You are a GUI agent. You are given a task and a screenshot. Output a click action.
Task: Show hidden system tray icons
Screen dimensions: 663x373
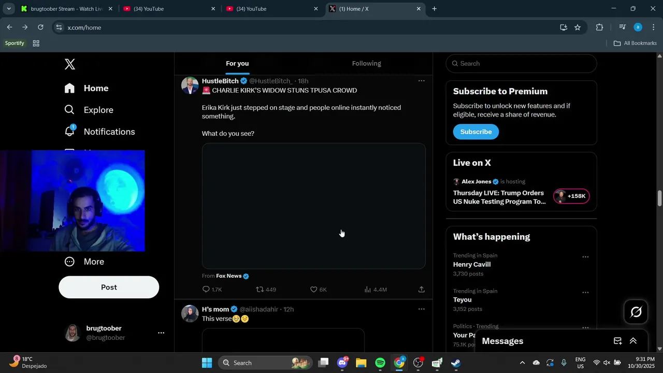coord(522,363)
